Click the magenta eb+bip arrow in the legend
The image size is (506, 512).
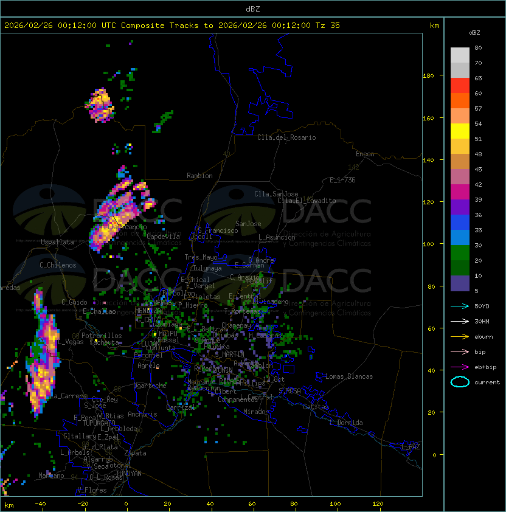[x=460, y=367]
